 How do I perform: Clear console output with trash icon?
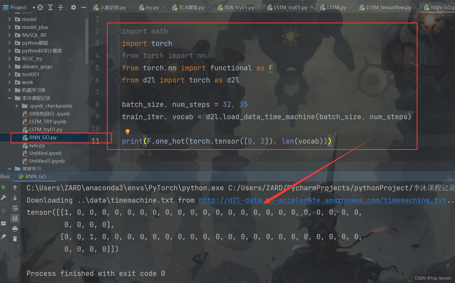click(x=15, y=239)
